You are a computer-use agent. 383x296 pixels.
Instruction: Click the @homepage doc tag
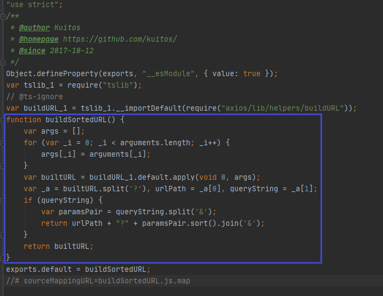tap(39, 39)
